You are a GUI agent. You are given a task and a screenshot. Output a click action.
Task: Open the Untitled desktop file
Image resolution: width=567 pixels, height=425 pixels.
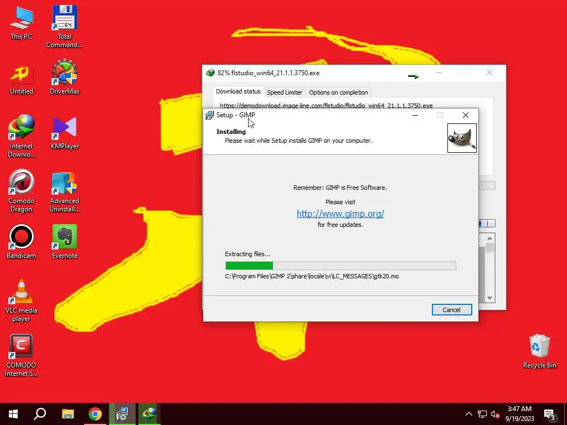(x=22, y=80)
